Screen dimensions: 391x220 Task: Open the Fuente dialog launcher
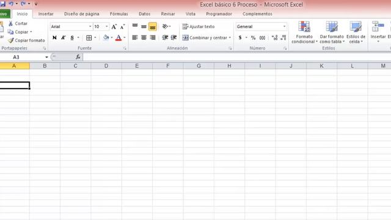pos(125,48)
